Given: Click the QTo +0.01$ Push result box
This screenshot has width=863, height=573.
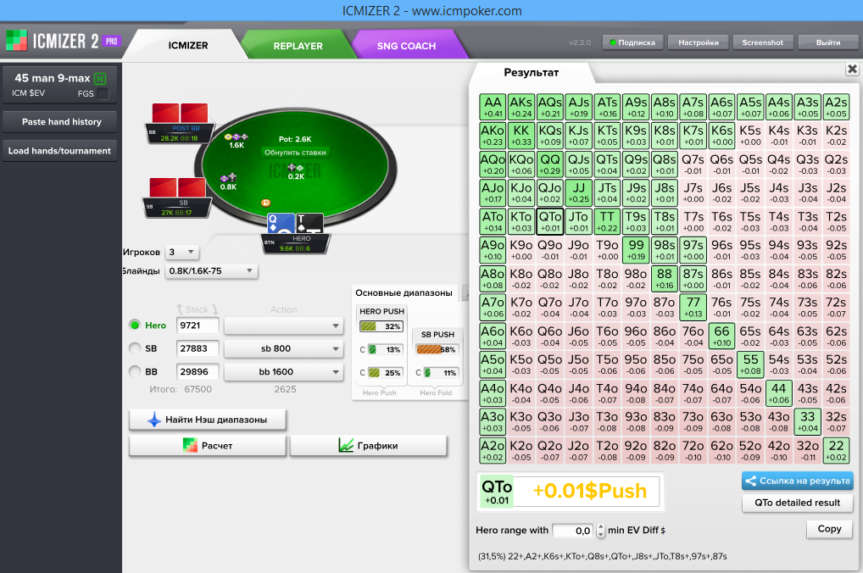Looking at the screenshot, I should click(x=570, y=491).
